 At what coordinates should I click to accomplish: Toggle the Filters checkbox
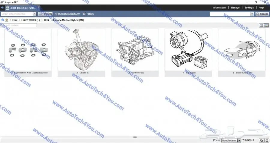point(84,14)
